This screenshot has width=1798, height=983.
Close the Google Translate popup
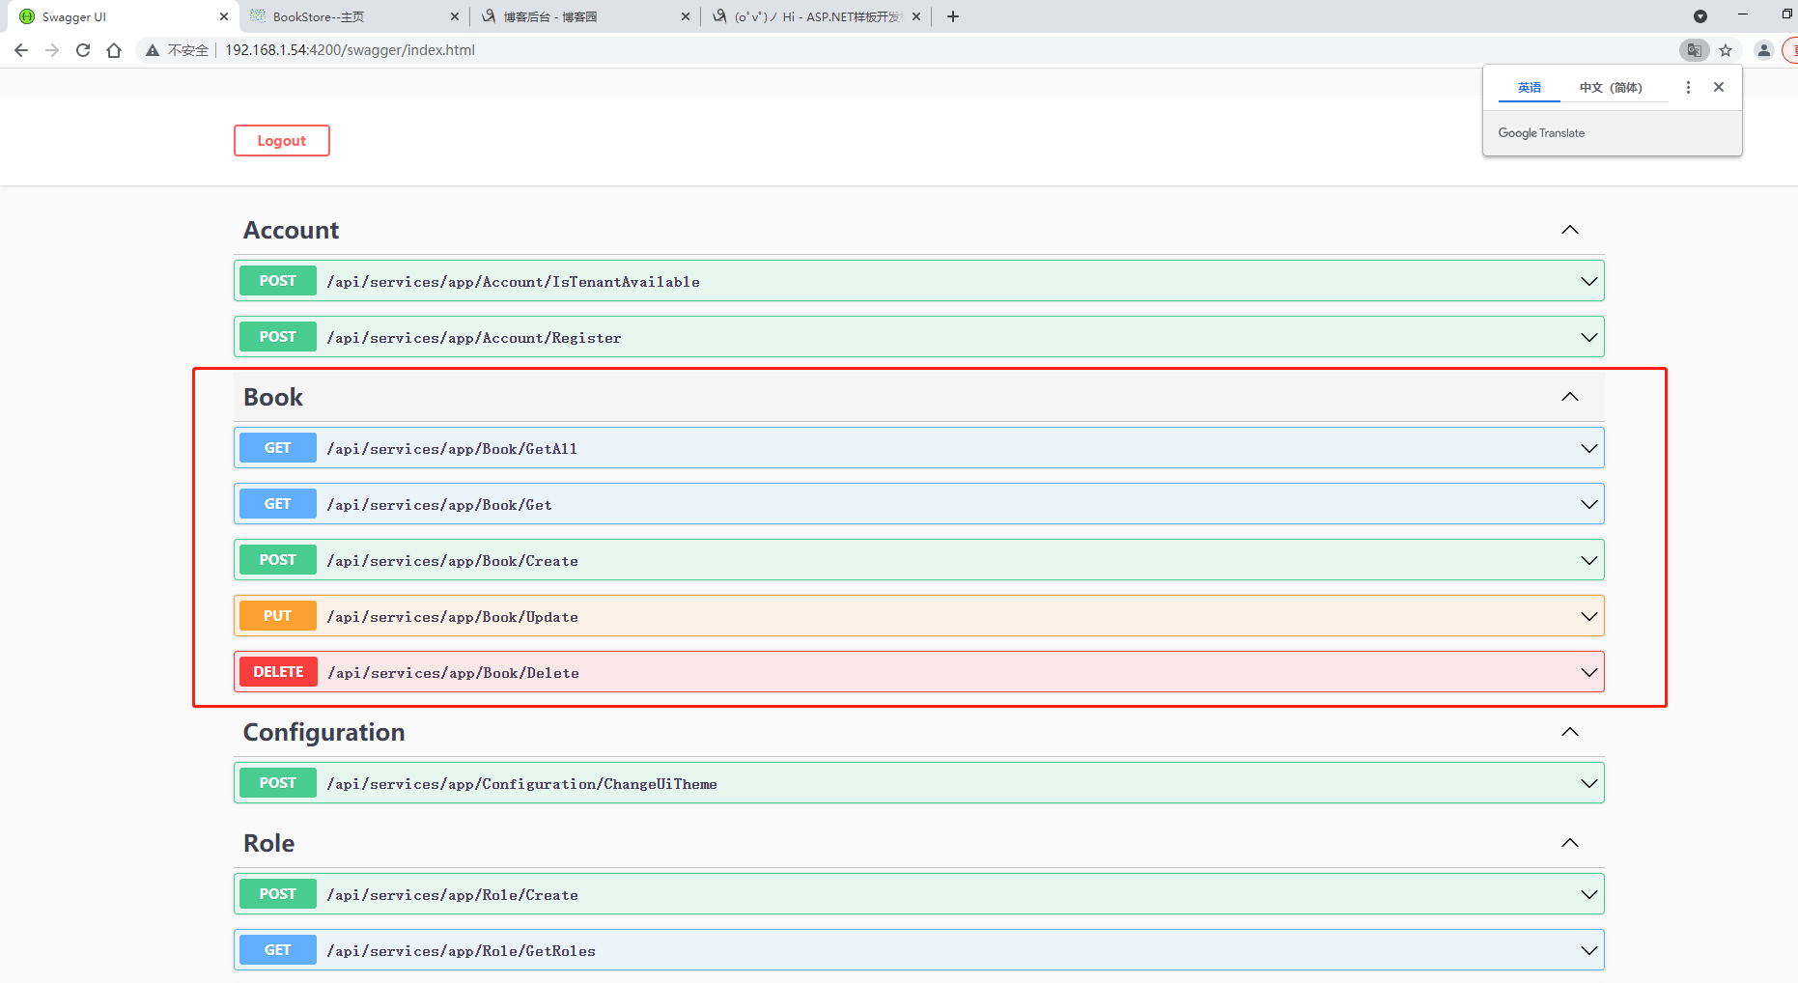pos(1719,87)
